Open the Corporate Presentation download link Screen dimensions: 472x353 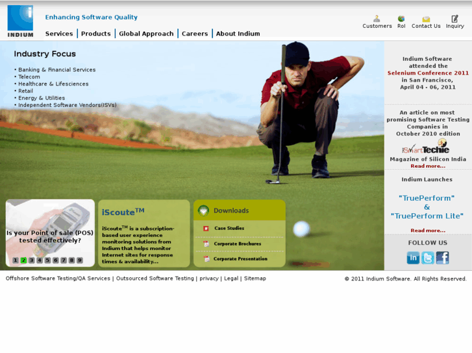click(x=240, y=258)
